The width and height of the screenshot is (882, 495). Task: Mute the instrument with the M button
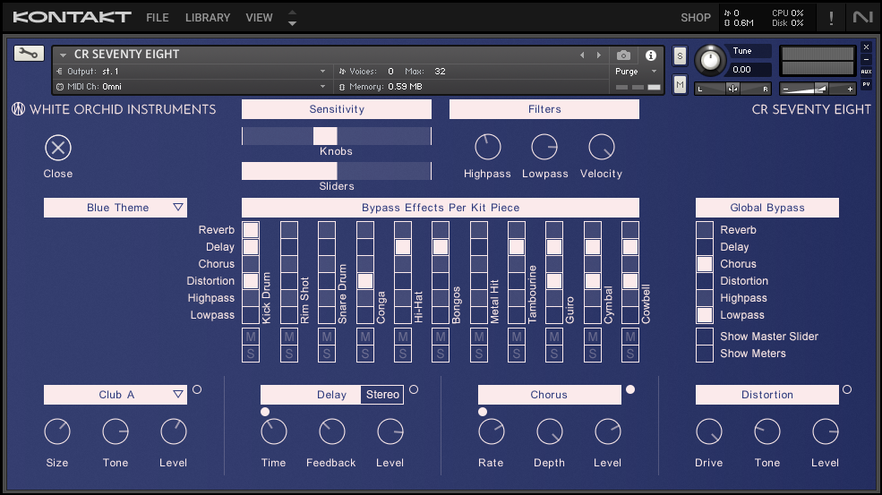click(x=680, y=85)
